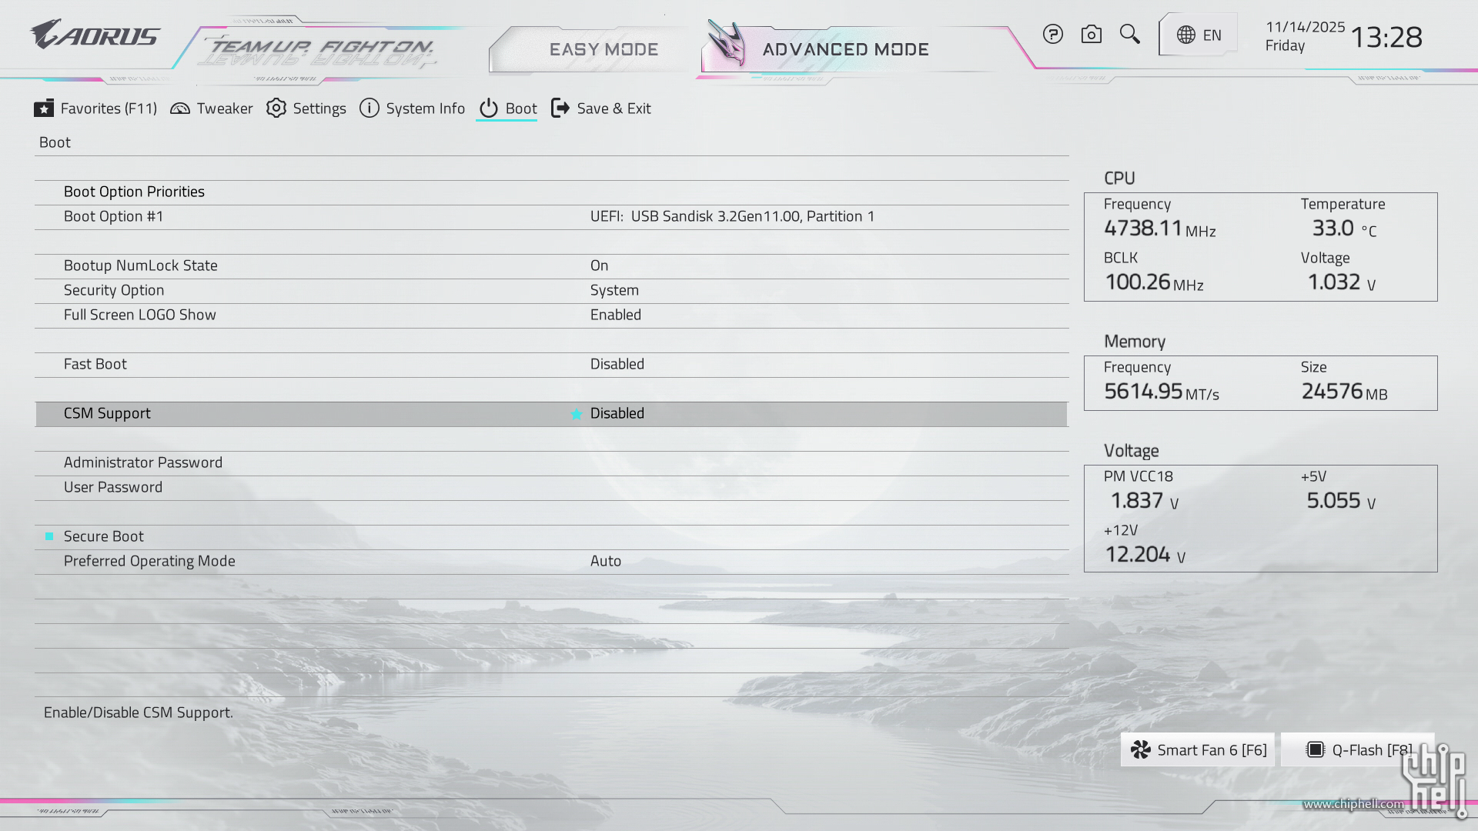This screenshot has width=1478, height=831.
Task: Toggle Full Screen LOGO Show Enabled
Action: coord(615,315)
